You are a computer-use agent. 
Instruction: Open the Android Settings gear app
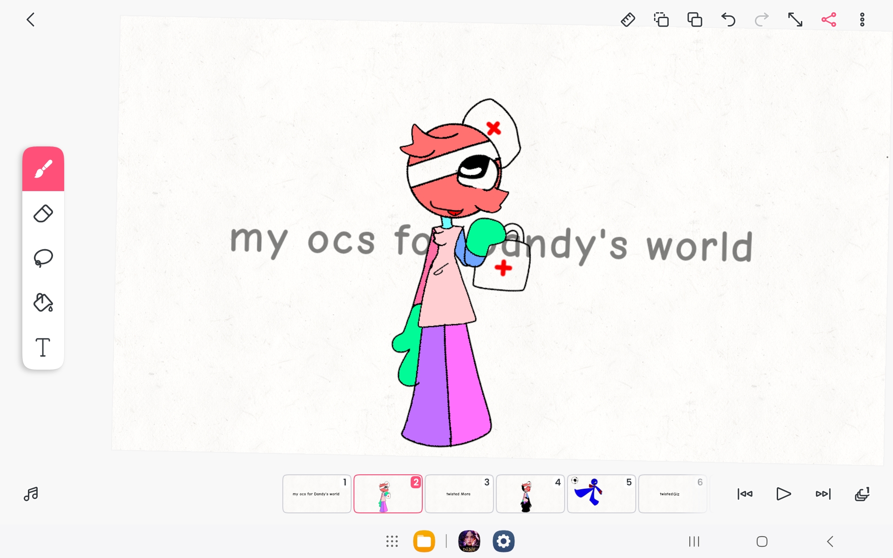[x=504, y=541]
